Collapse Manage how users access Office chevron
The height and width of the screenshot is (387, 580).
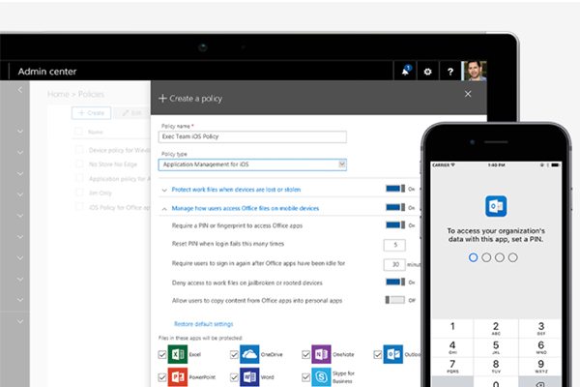[164, 209]
